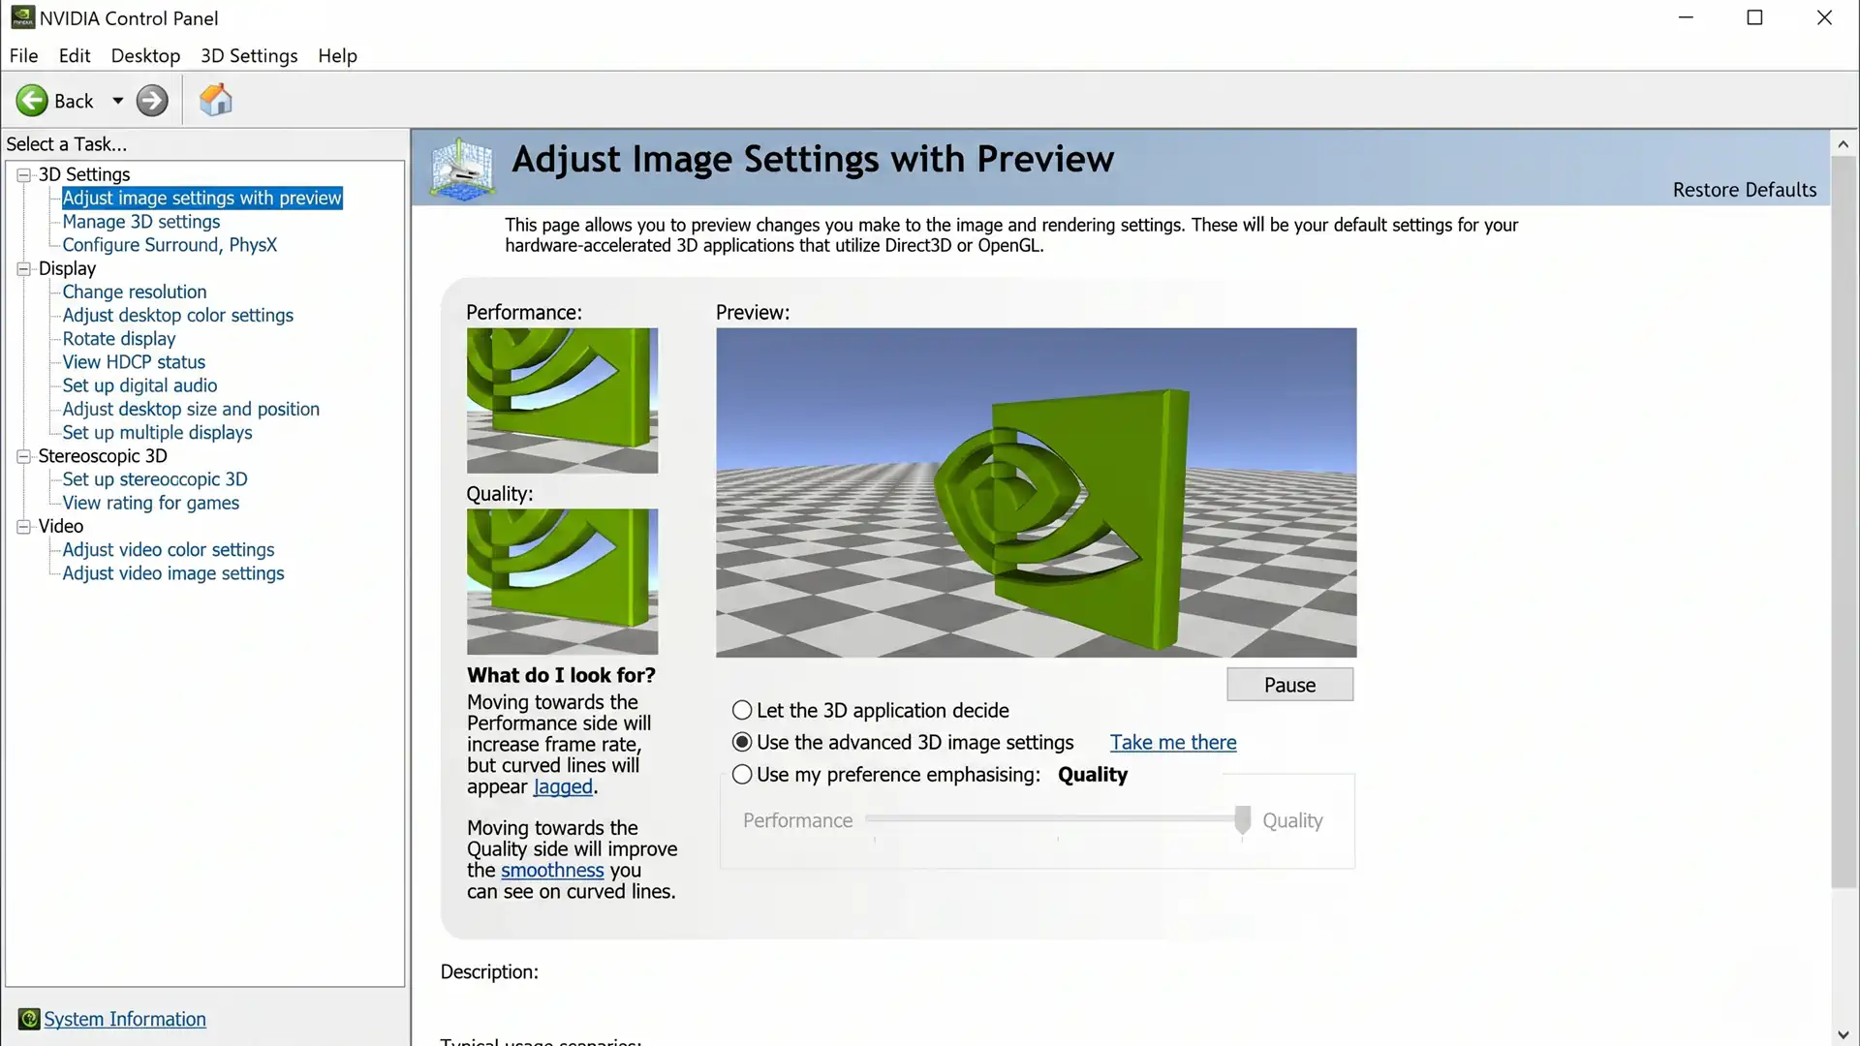Follow the 'Take me there' link
Viewport: 1860px width, 1046px height.
pyautogui.click(x=1173, y=742)
